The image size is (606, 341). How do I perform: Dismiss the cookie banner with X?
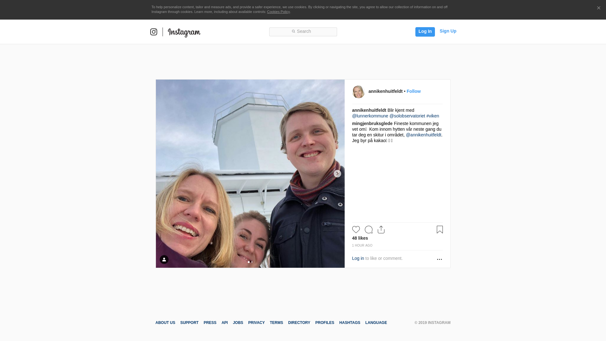click(x=598, y=8)
